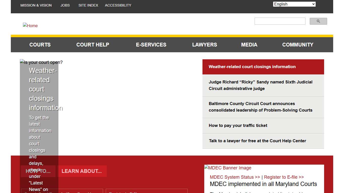Select MISSION & VISION in the top bar
Viewport: 344px width, 193px height.
coord(36,5)
